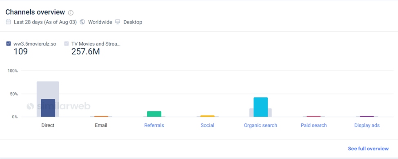Open the Social channel link
This screenshot has height=159, width=398.
(207, 125)
